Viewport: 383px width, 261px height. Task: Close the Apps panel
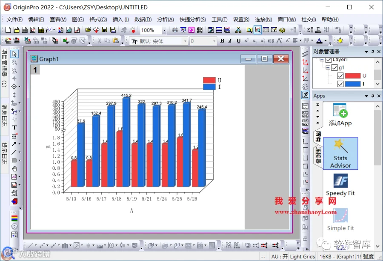point(379,96)
